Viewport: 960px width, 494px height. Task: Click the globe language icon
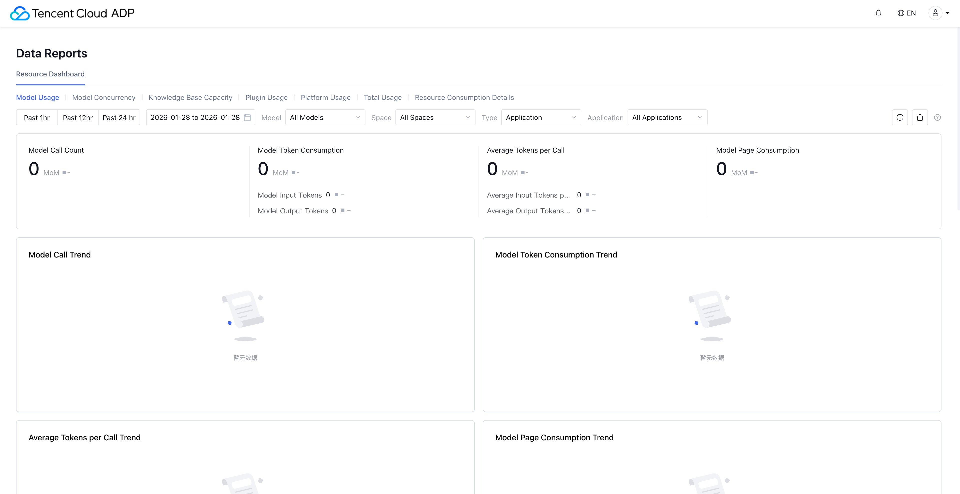901,13
